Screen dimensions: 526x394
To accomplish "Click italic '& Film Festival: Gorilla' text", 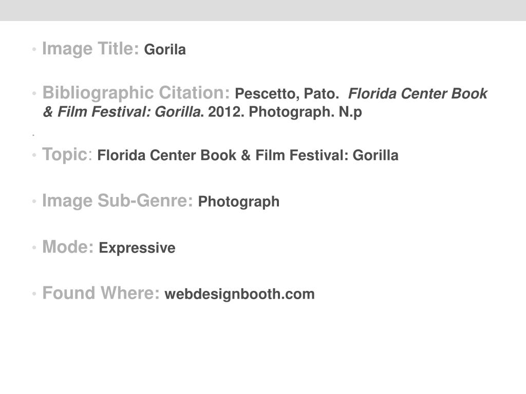I will click(122, 112).
